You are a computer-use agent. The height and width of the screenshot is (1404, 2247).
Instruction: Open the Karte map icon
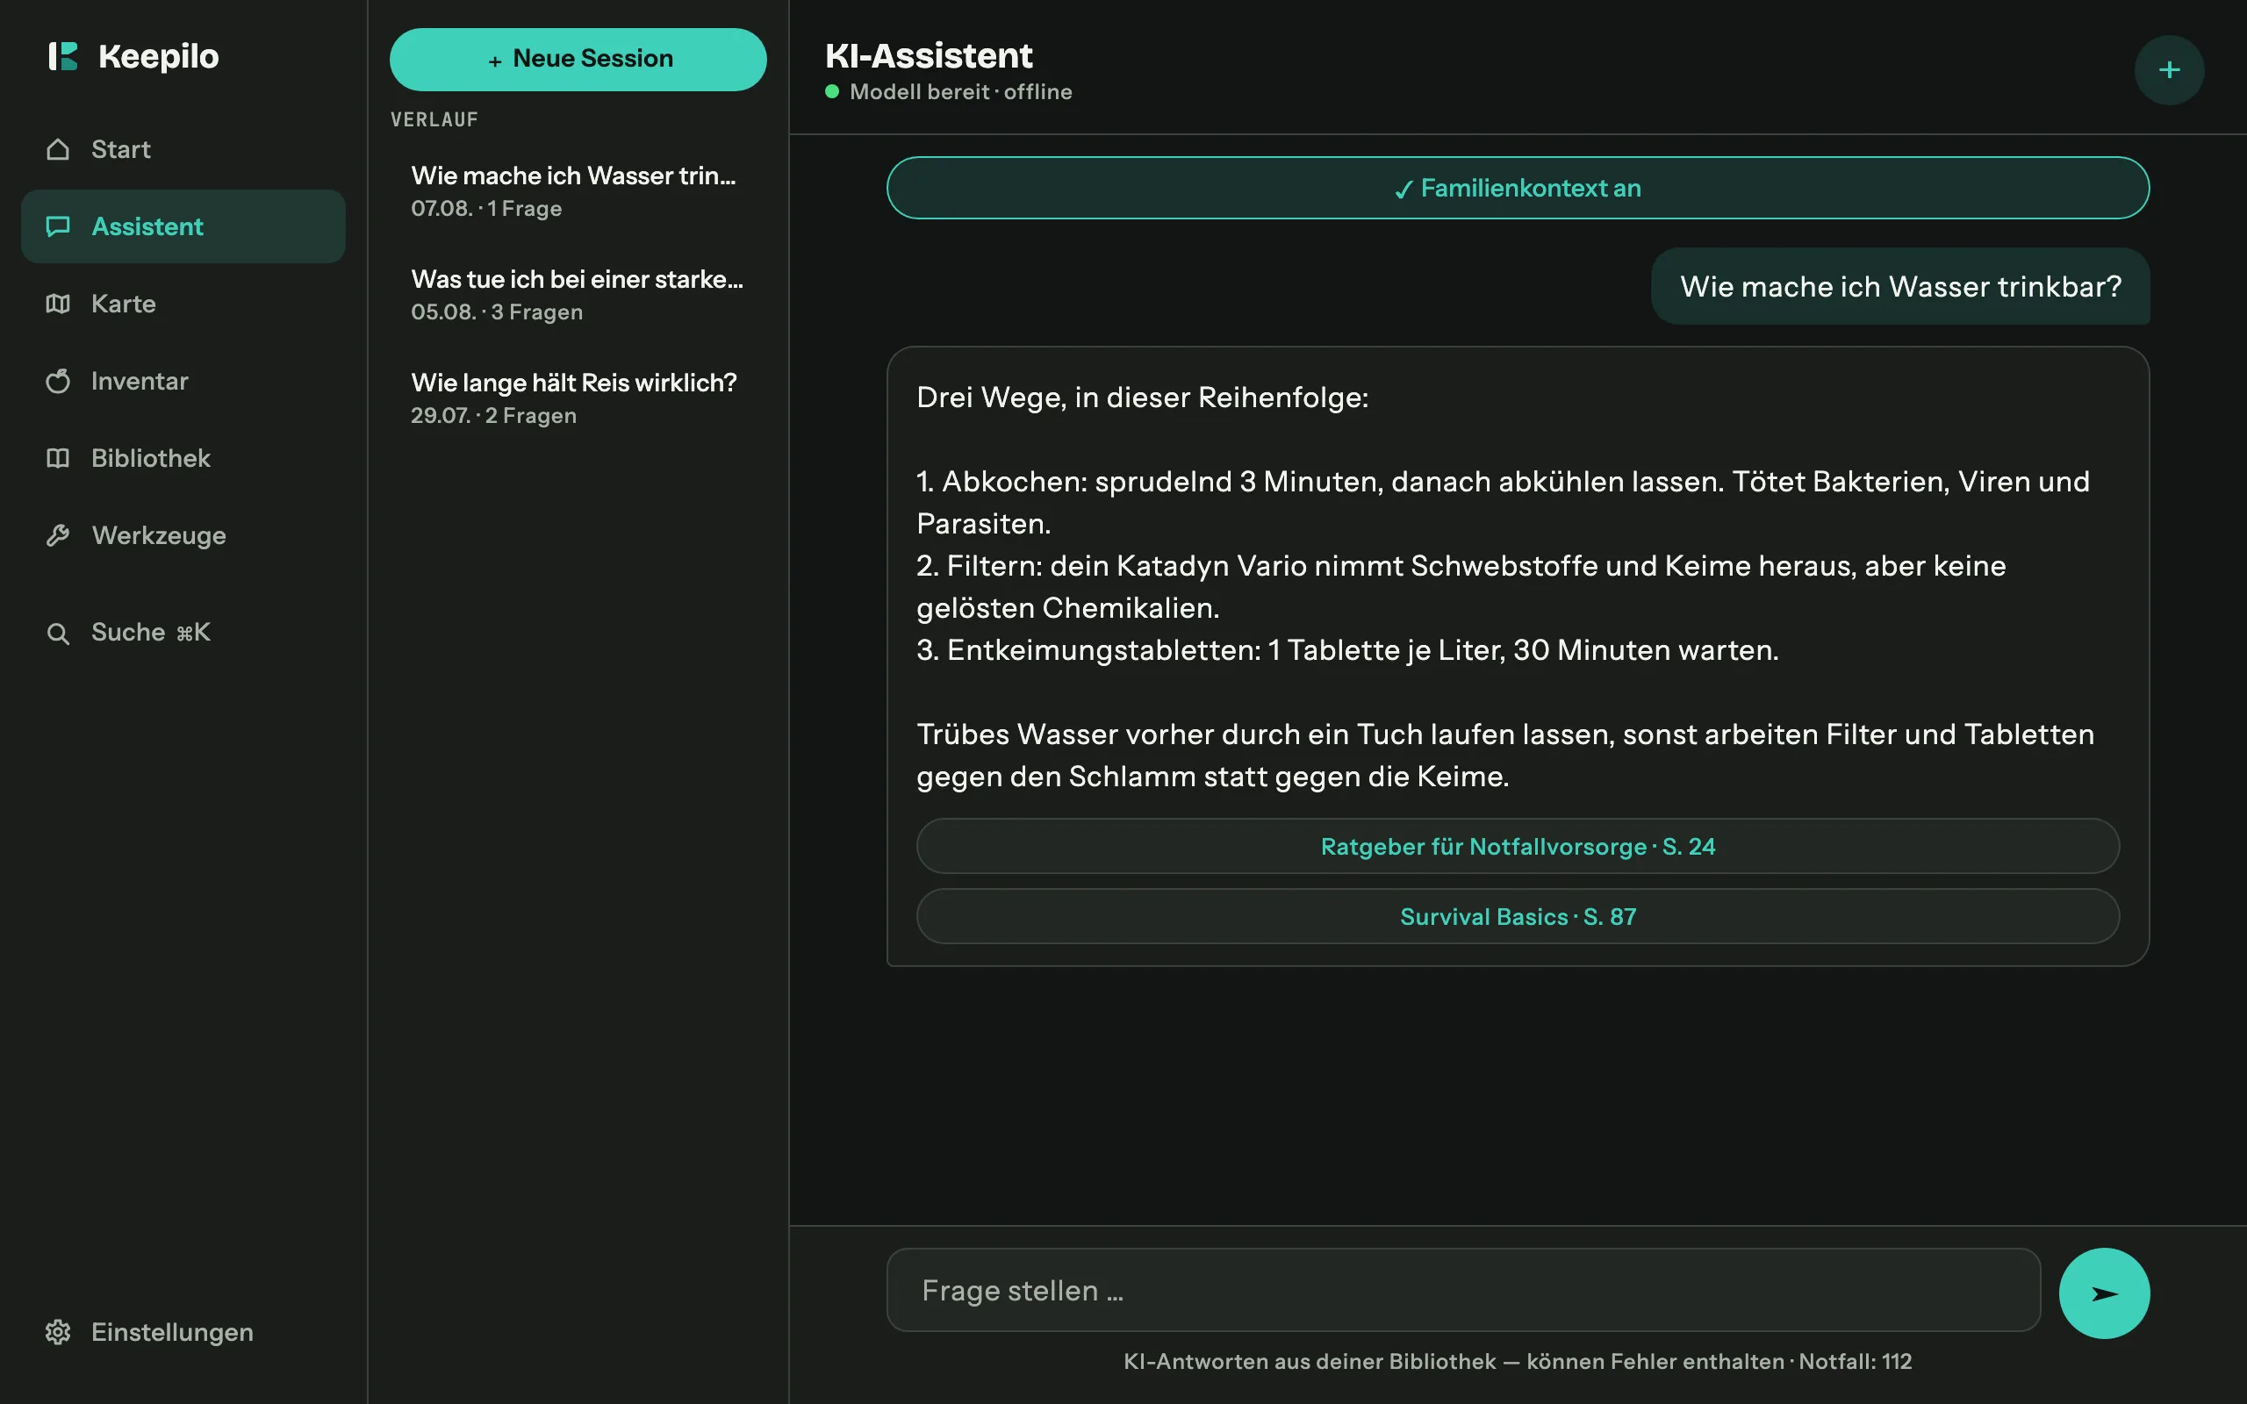point(58,304)
